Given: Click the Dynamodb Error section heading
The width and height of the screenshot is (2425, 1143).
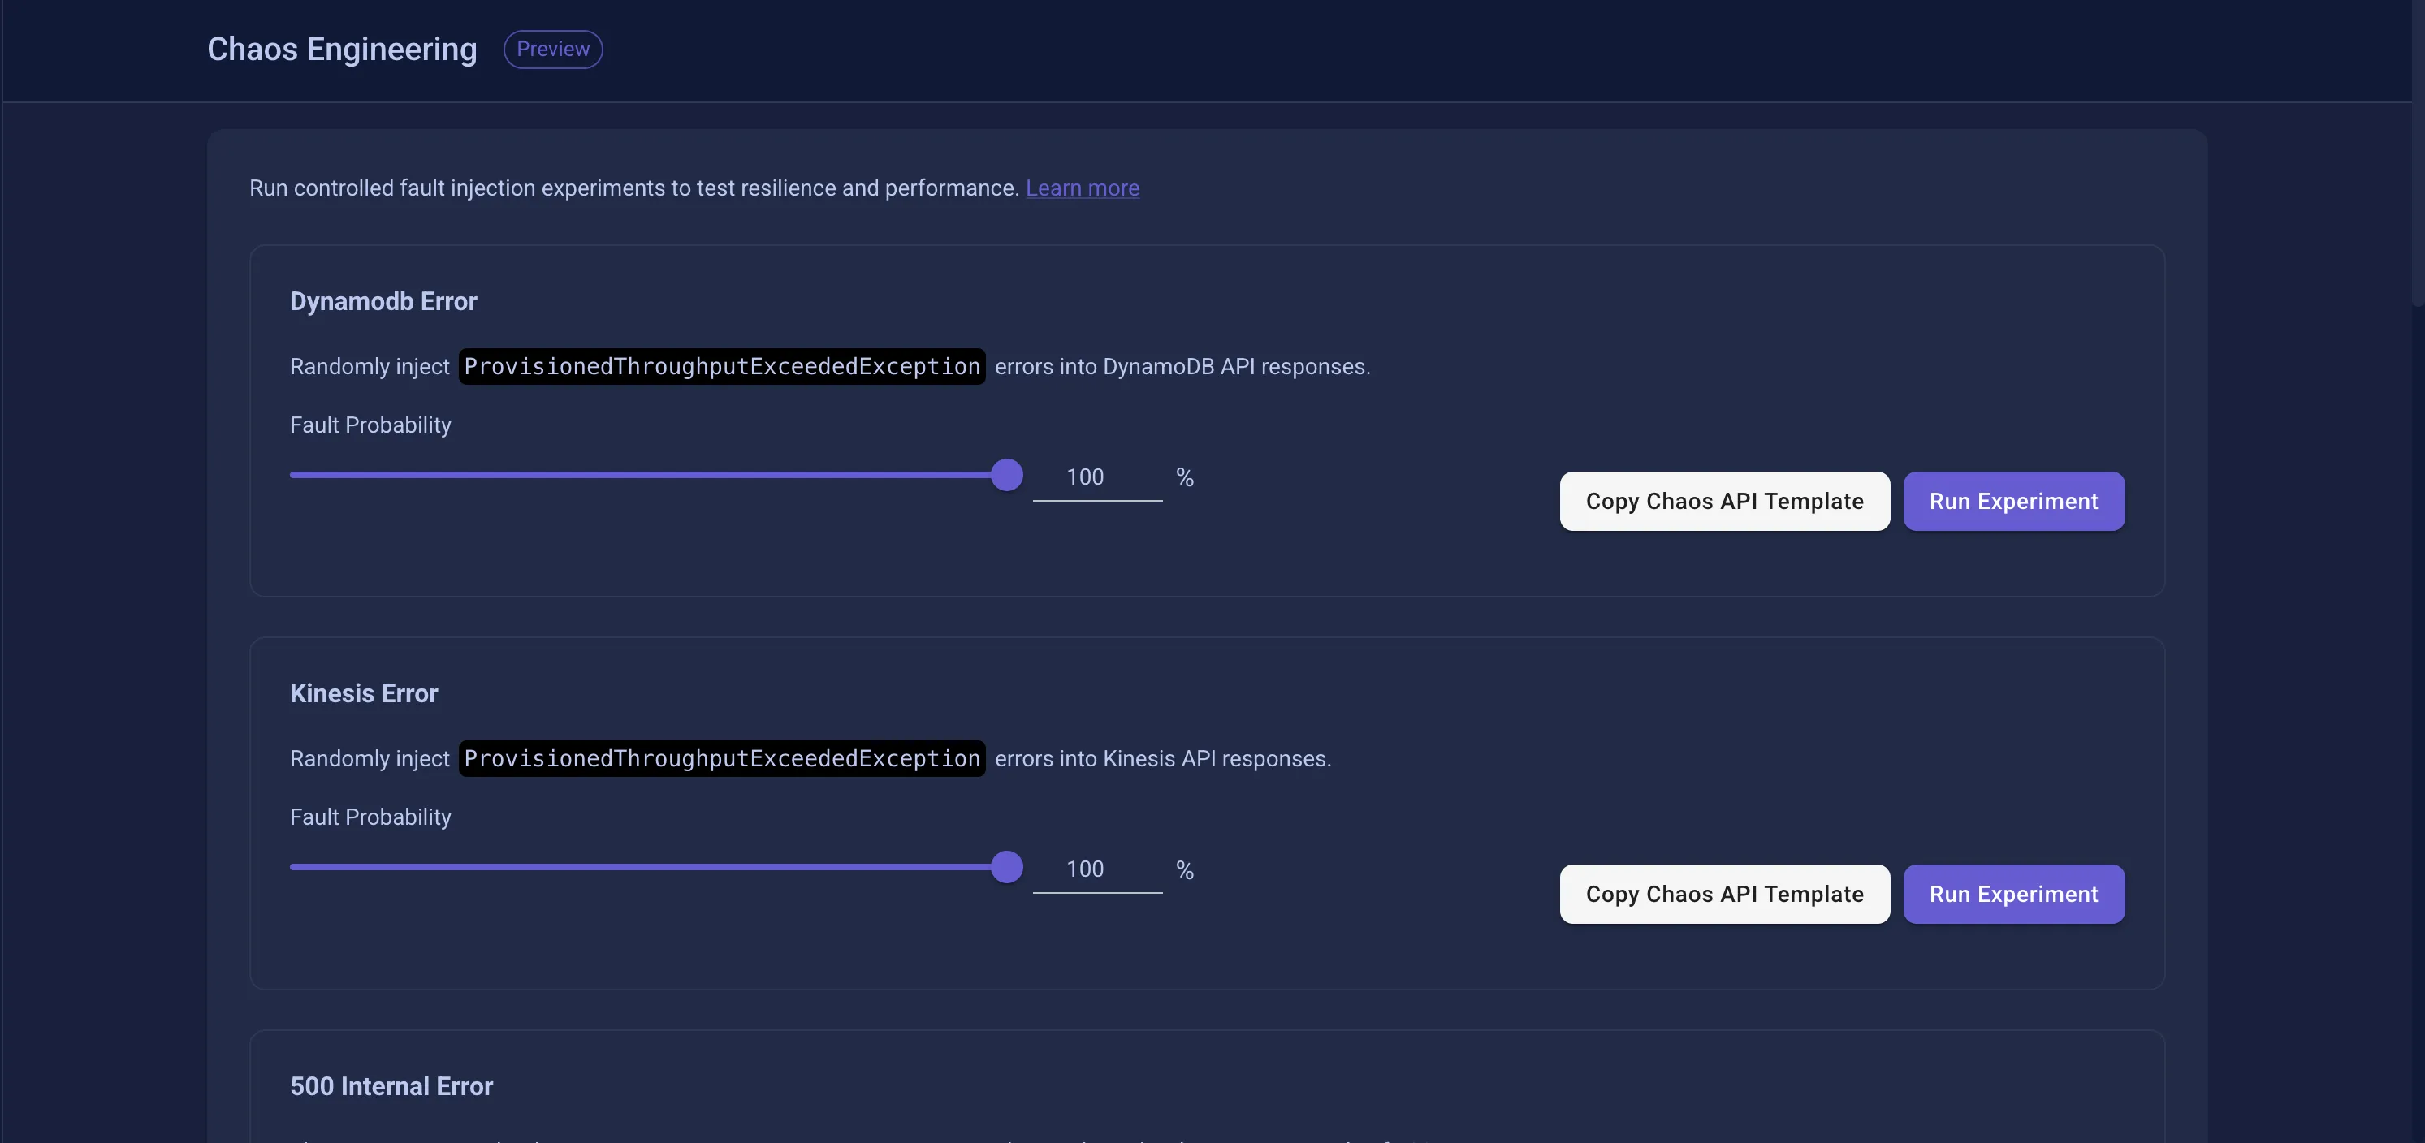Looking at the screenshot, I should pyautogui.click(x=383, y=301).
